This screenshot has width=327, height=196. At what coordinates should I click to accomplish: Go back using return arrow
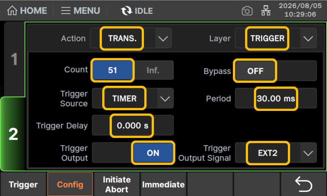point(304,184)
